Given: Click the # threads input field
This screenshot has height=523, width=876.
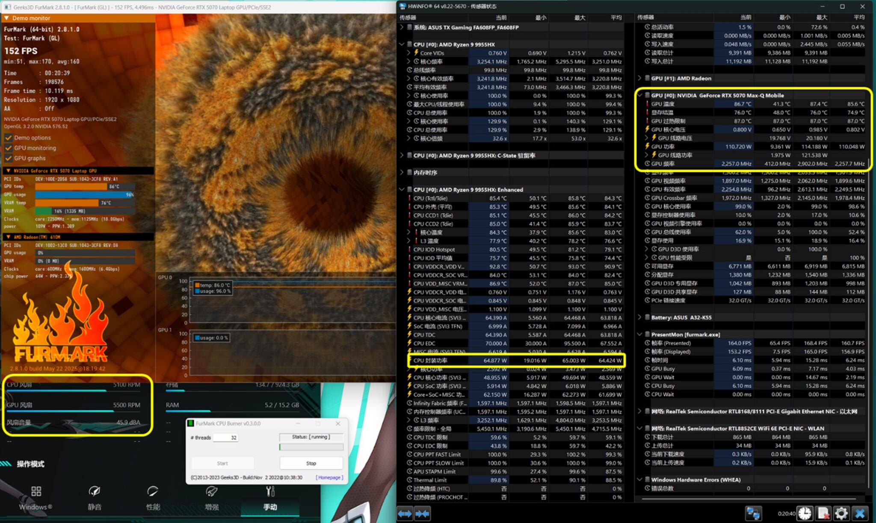Looking at the screenshot, I should (x=225, y=438).
